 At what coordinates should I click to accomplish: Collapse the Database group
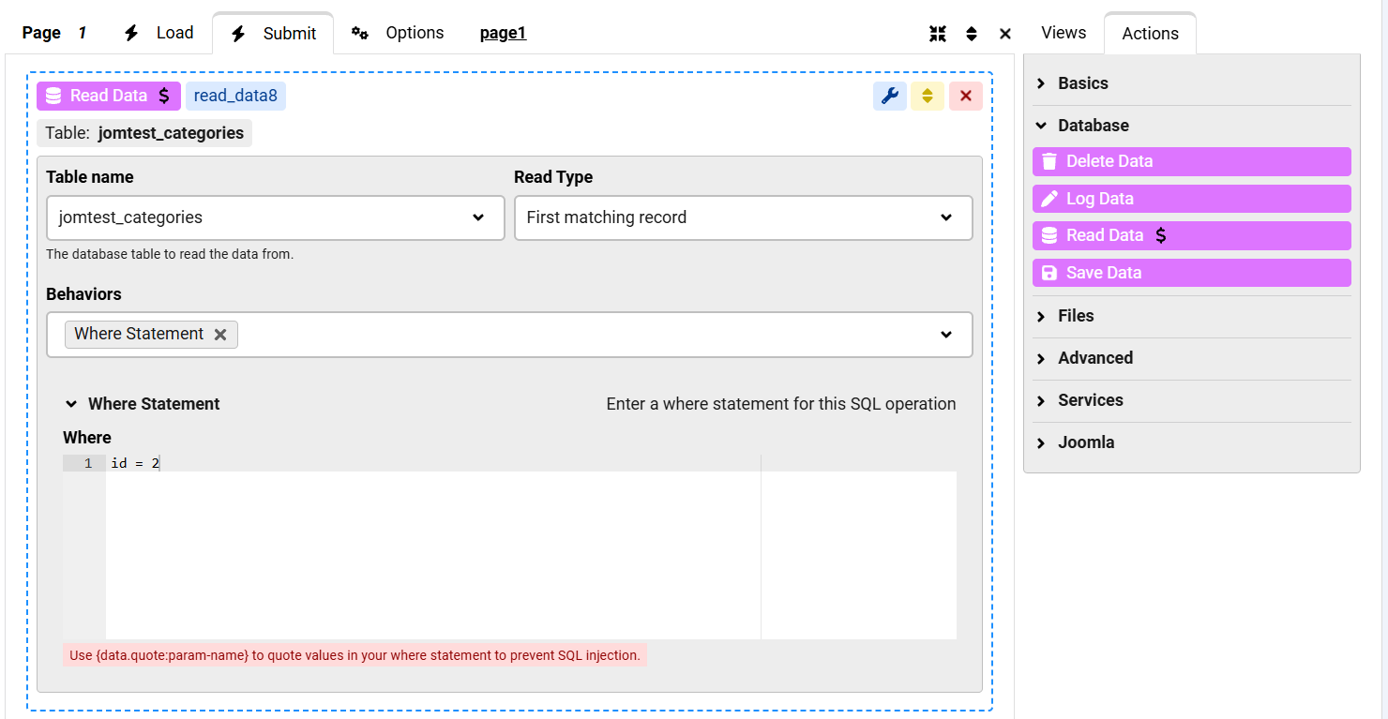1191,126
